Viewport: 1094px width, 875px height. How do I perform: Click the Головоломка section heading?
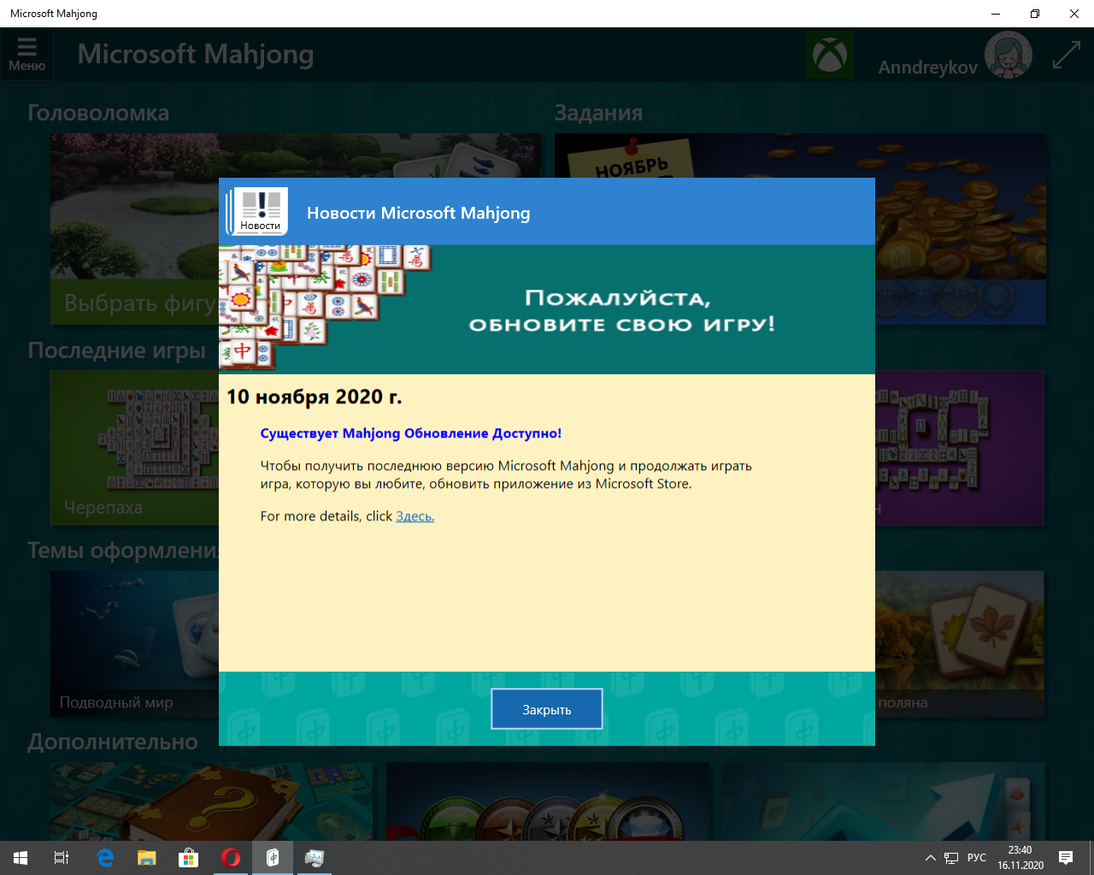point(98,113)
